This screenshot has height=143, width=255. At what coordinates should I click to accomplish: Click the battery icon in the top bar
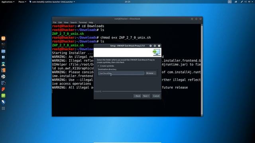[x=249, y=2]
